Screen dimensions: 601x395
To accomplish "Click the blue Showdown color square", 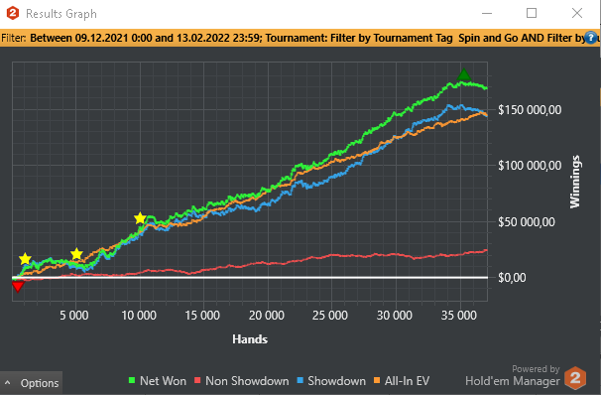I will pyautogui.click(x=300, y=380).
